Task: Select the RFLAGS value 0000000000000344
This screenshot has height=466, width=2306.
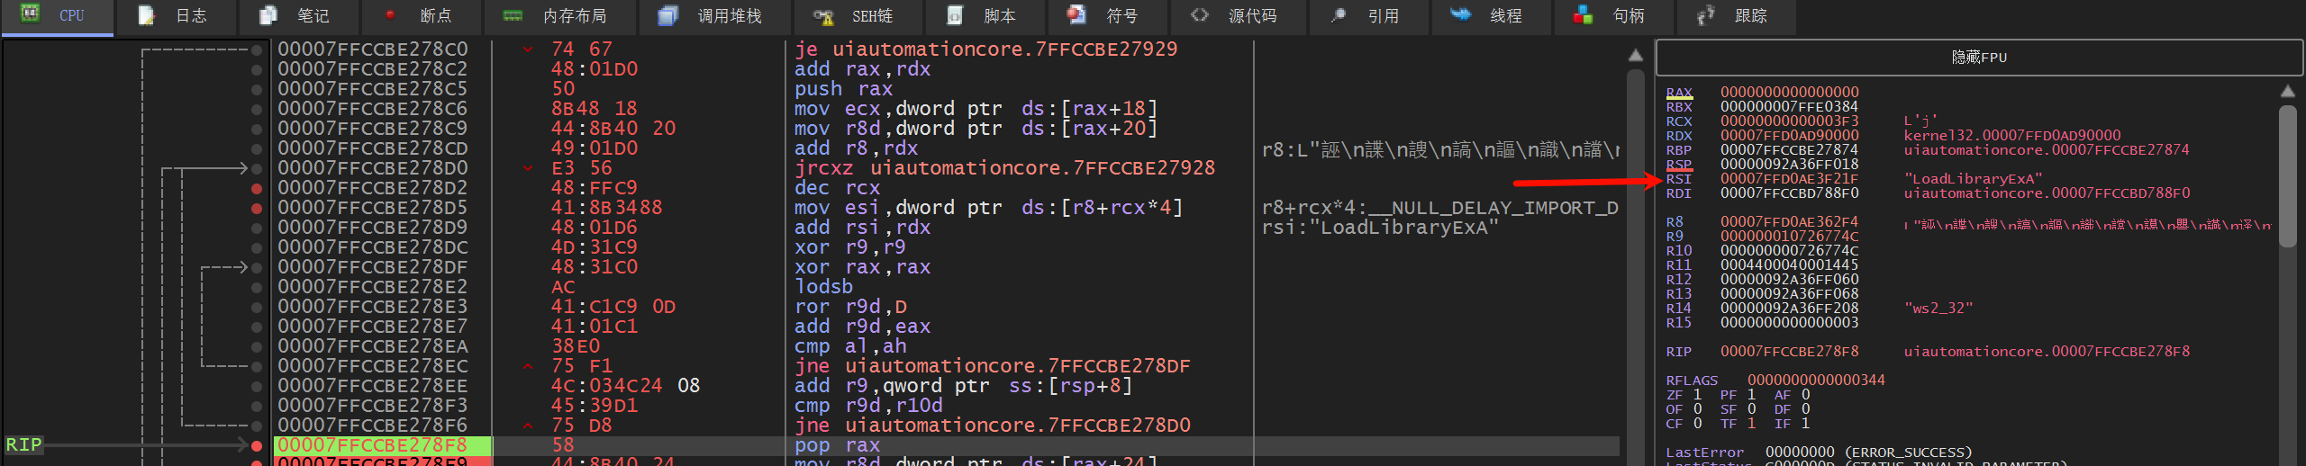Action: [1816, 380]
